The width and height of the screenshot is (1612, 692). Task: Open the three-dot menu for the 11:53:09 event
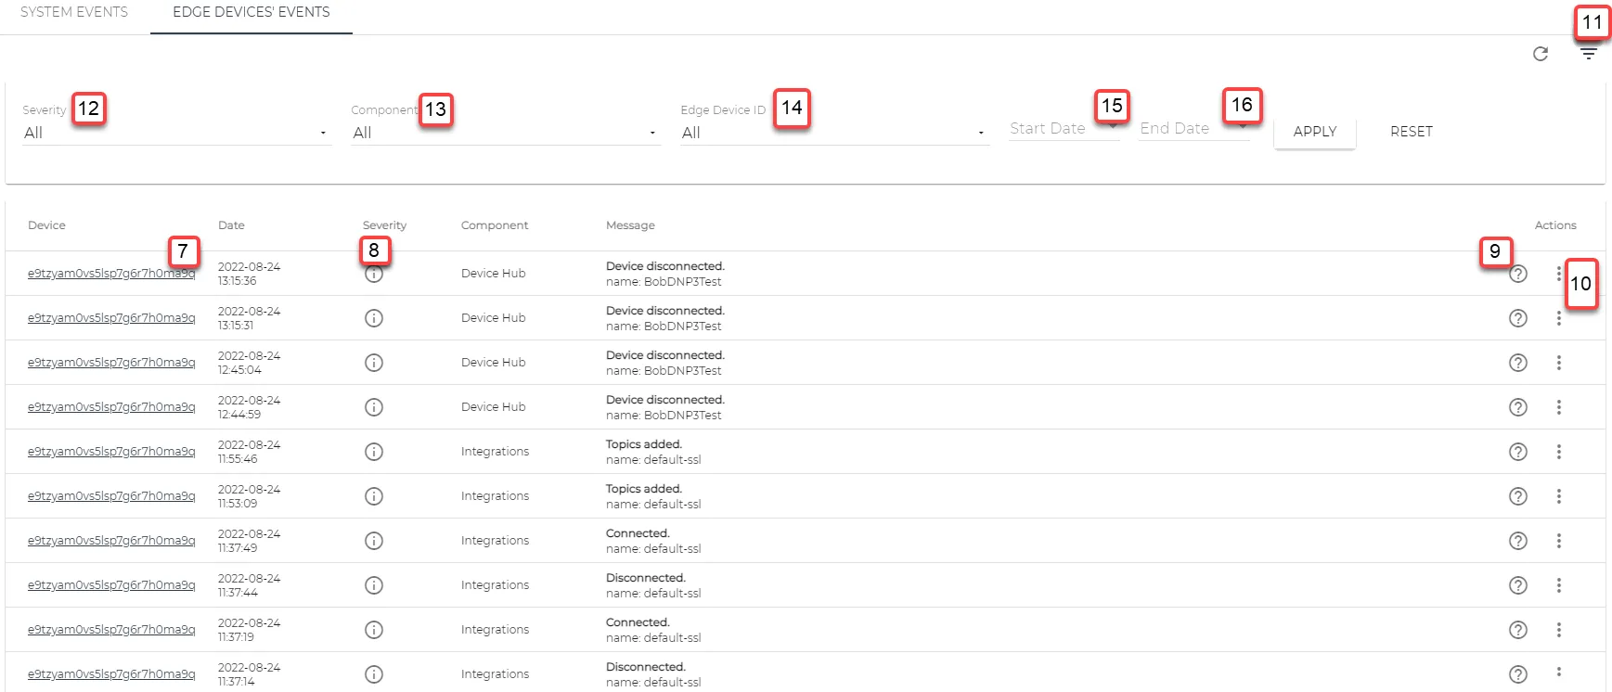click(1559, 496)
